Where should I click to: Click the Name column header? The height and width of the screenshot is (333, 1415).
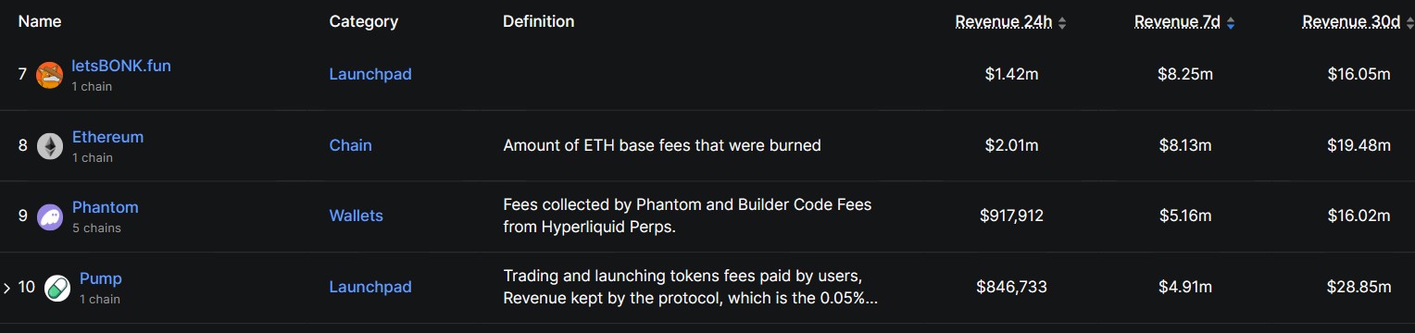click(x=40, y=20)
